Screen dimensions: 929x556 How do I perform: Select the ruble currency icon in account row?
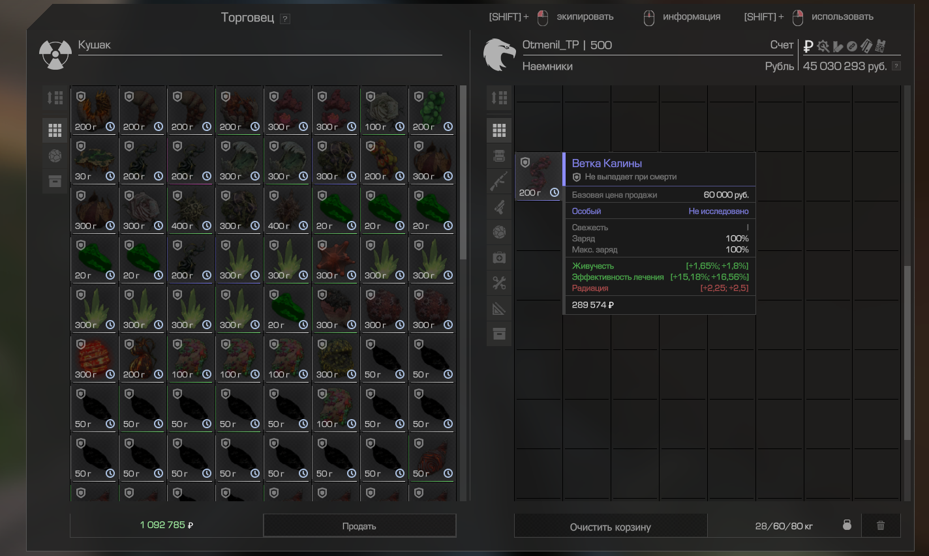pyautogui.click(x=808, y=46)
